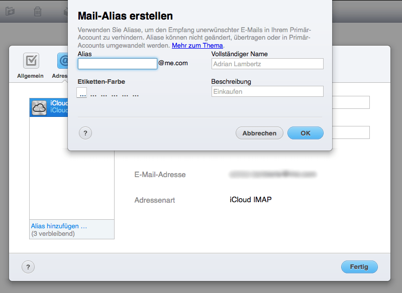
Task: Select the iCloud account cloud icon
Action: 39,108
